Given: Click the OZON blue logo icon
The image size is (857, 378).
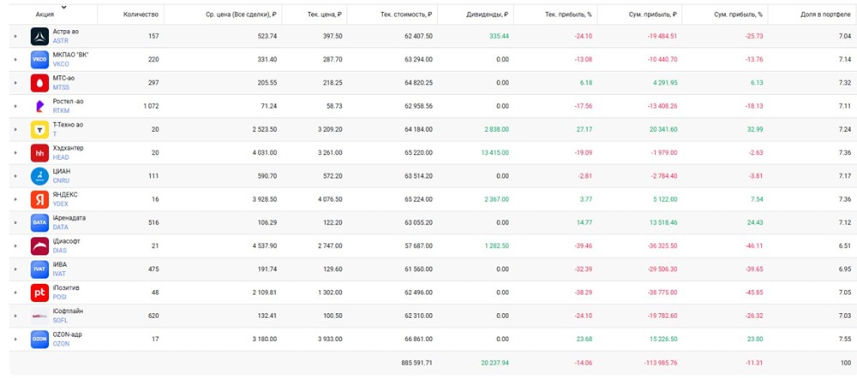Looking at the screenshot, I should [x=40, y=340].
